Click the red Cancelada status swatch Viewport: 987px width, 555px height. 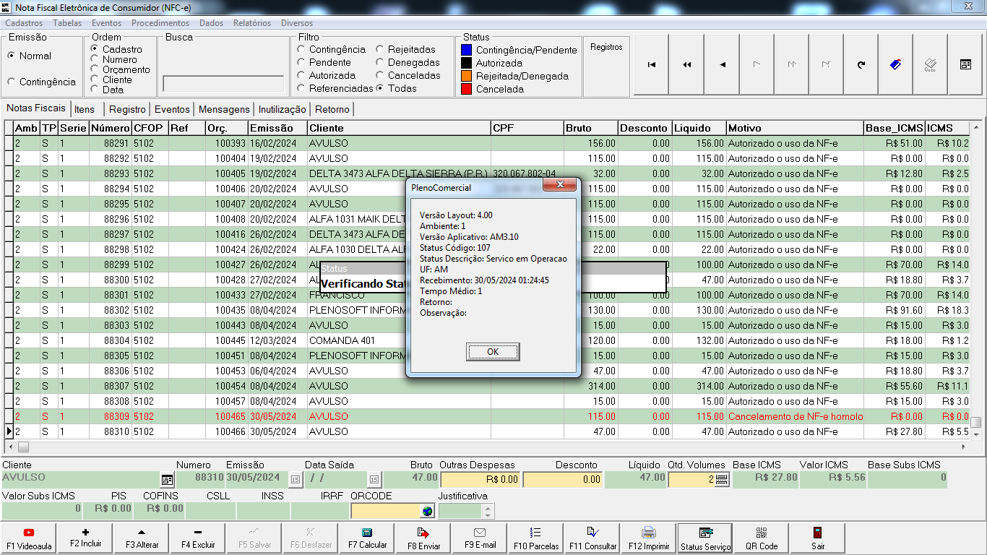[466, 89]
